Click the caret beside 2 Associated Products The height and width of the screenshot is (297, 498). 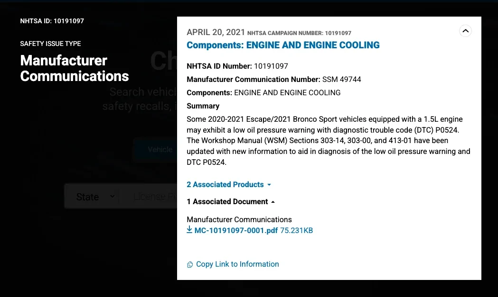click(269, 185)
